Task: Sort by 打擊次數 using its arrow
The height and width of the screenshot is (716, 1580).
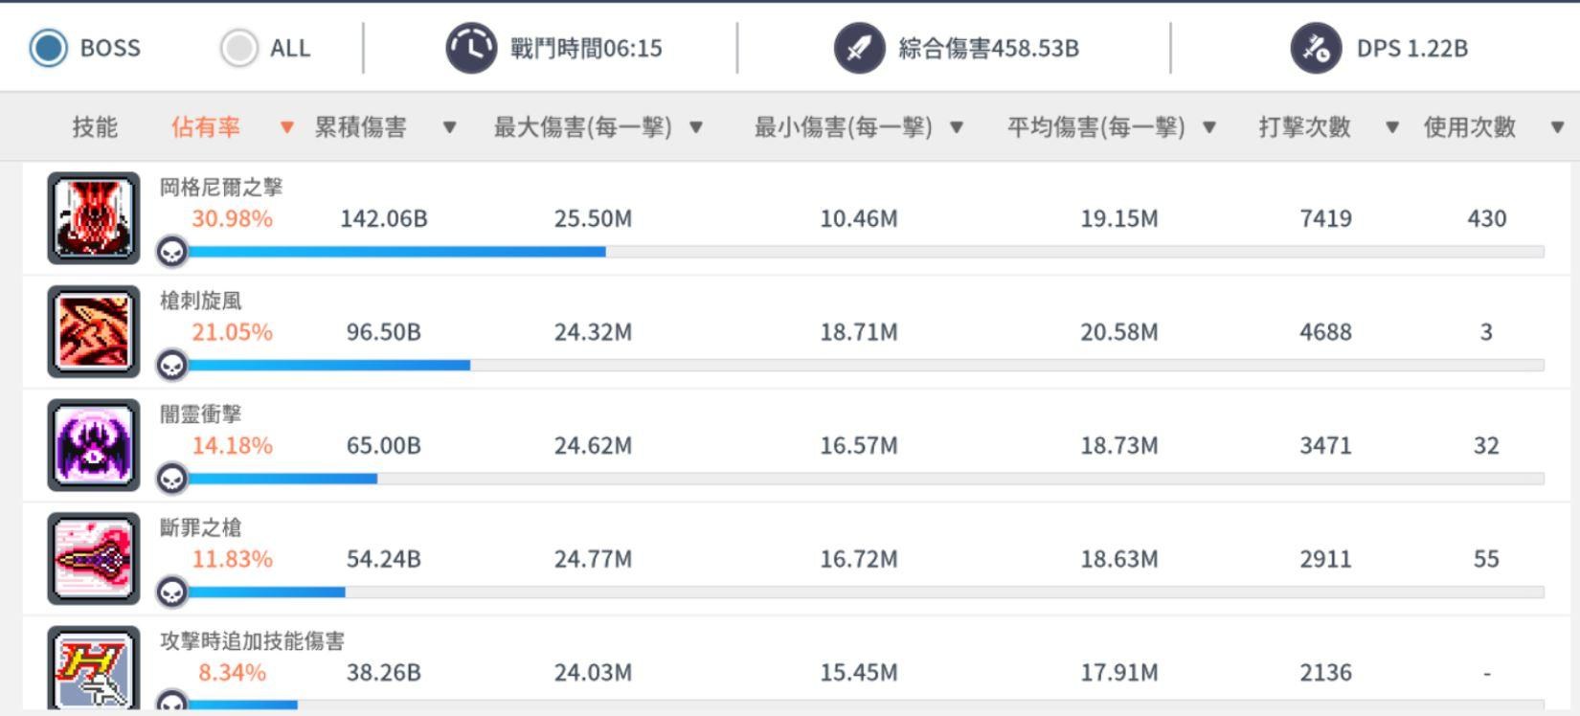Action: 1392,127
